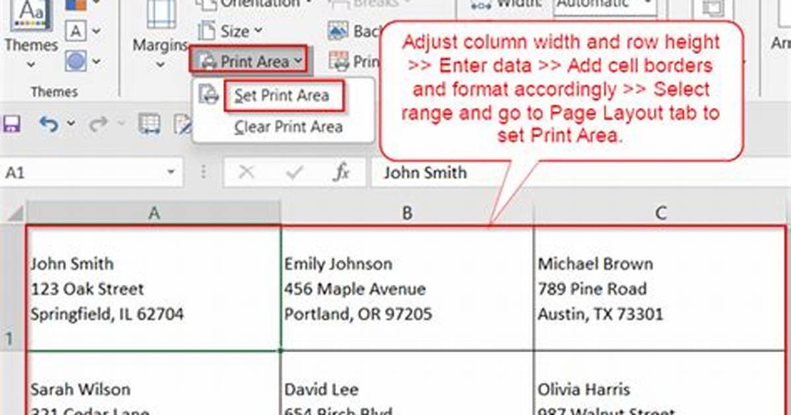Redo the last action

click(99, 124)
